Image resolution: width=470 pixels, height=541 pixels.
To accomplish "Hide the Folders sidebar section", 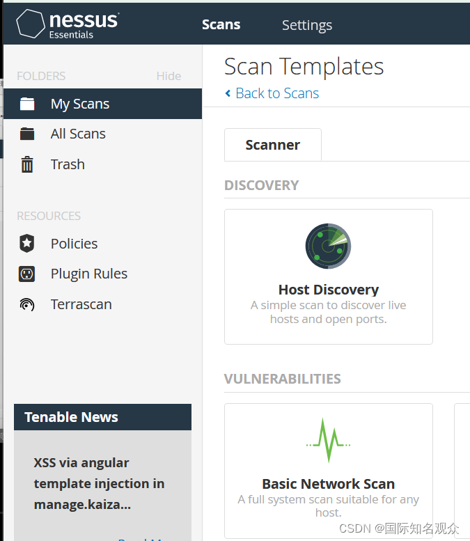I will [169, 76].
